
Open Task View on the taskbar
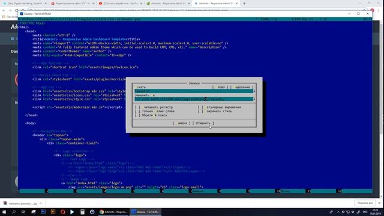pos(23,212)
